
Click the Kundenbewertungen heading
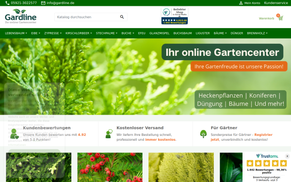47,128
